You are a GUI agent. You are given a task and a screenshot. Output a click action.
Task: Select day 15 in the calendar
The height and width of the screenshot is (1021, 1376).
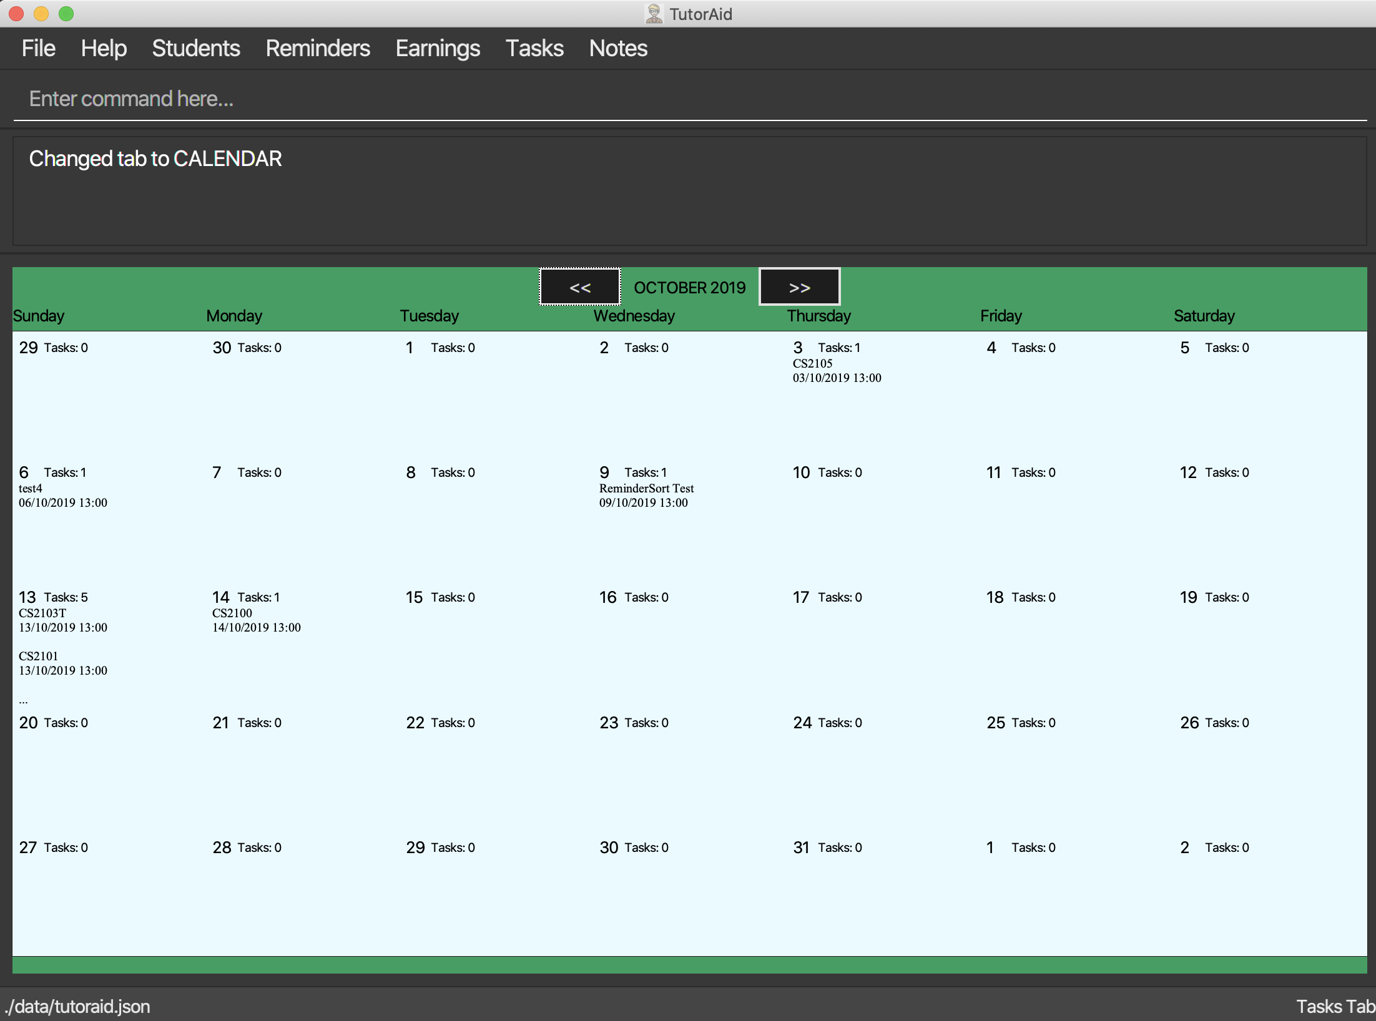click(x=414, y=597)
